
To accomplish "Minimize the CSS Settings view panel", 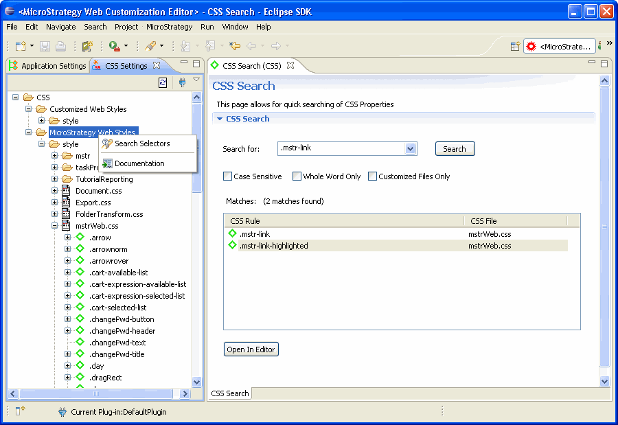I will (x=184, y=62).
